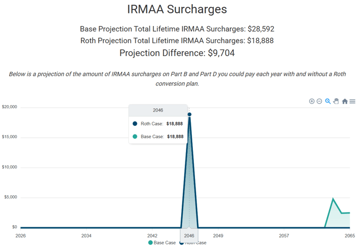Toggle Roth Case series in legend

pyautogui.click(x=193, y=243)
